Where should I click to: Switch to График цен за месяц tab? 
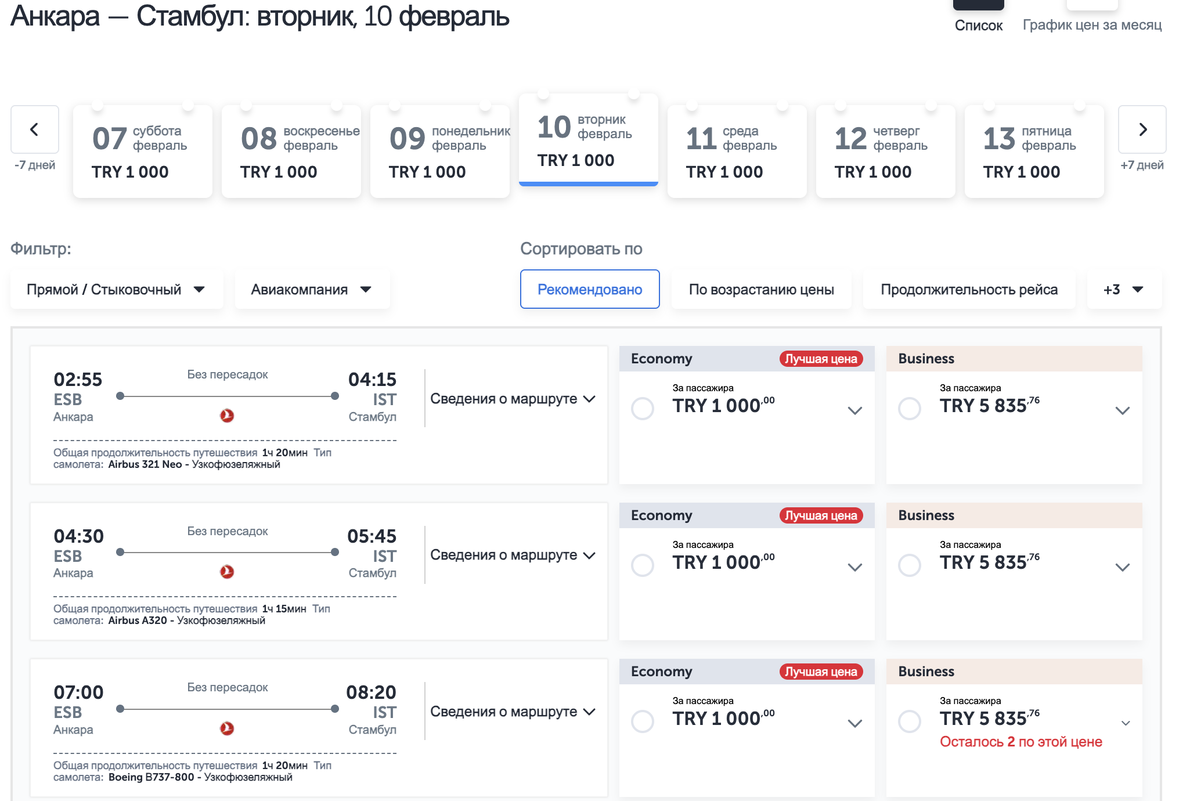pyautogui.click(x=1092, y=25)
